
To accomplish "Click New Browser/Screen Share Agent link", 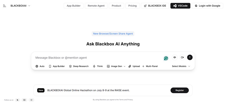I will pyautogui.click(x=113, y=33).
